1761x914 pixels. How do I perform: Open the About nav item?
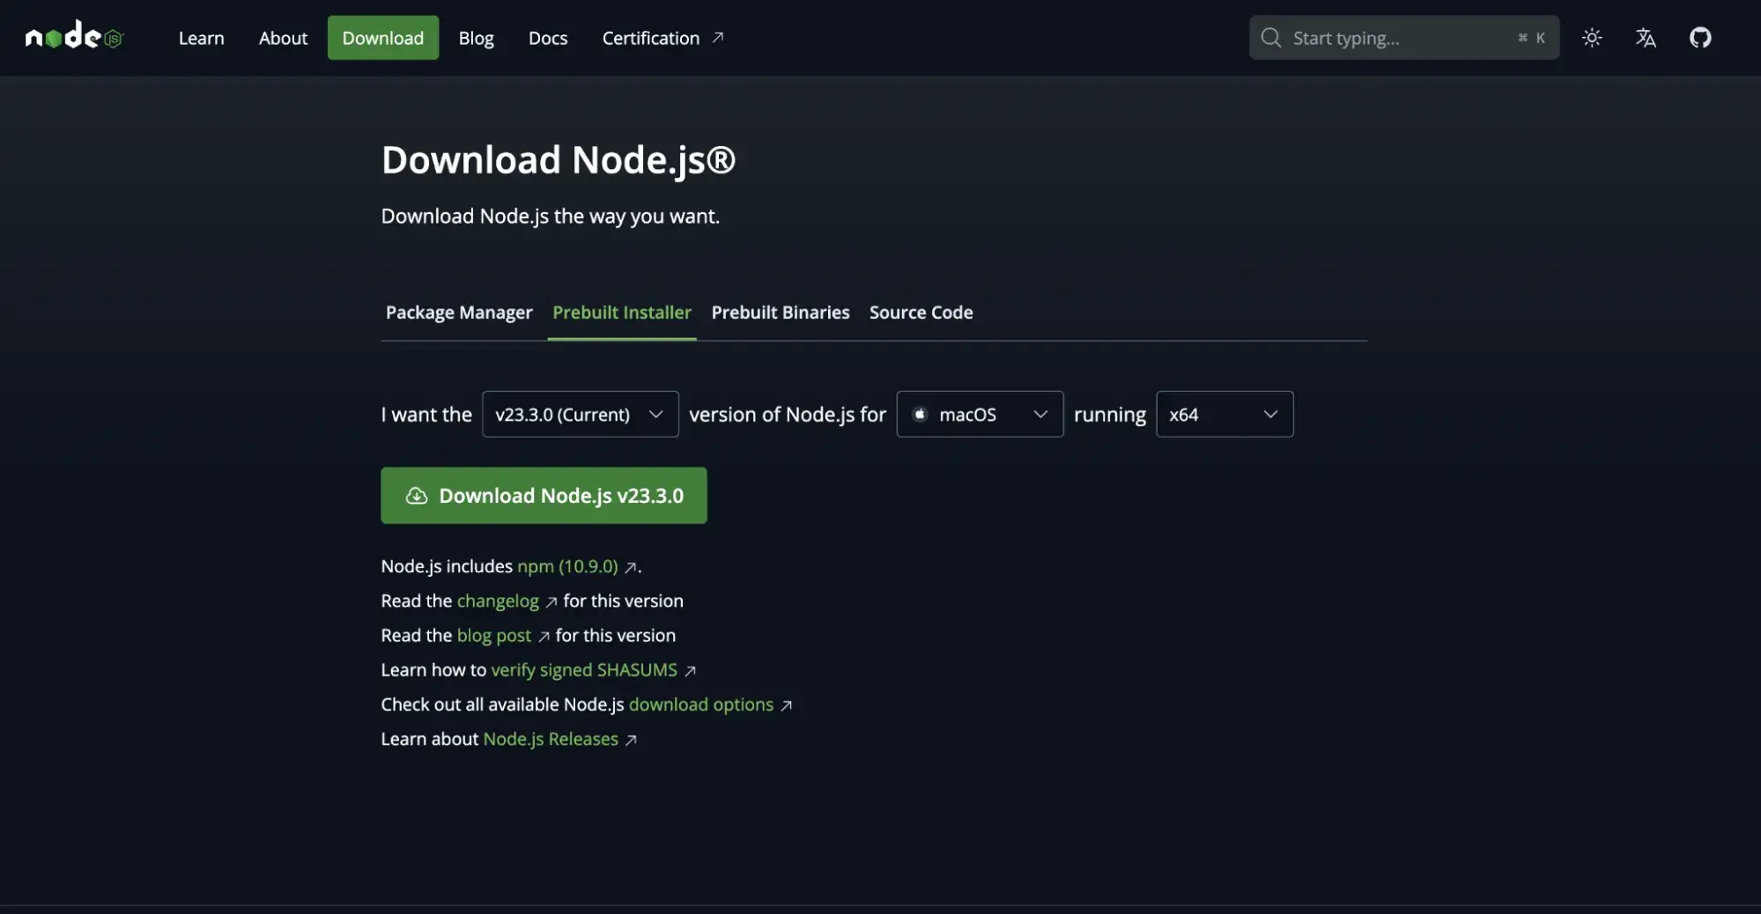pyautogui.click(x=283, y=38)
